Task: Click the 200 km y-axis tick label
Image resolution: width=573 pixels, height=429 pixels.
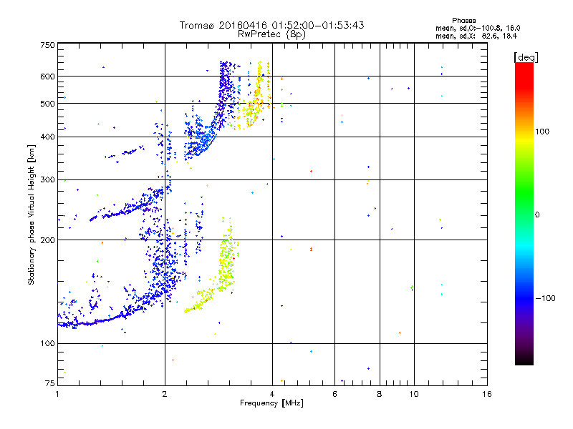Action: pos(47,240)
